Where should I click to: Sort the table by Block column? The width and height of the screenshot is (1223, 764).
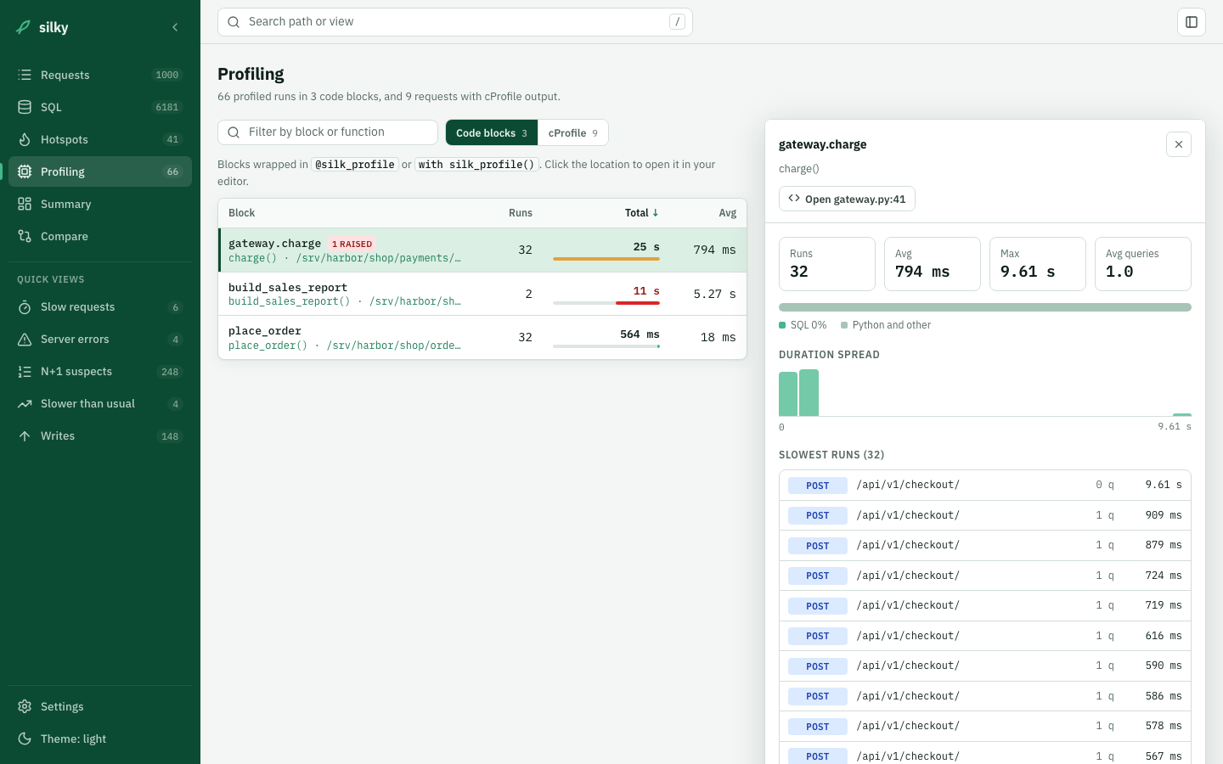(242, 213)
